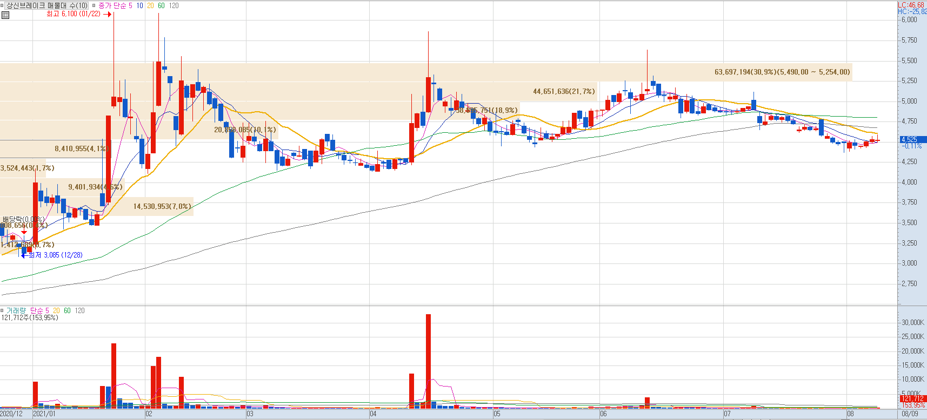Toggle the square marker before 거래량
The height and width of the screenshot is (420, 927).
point(2,310)
